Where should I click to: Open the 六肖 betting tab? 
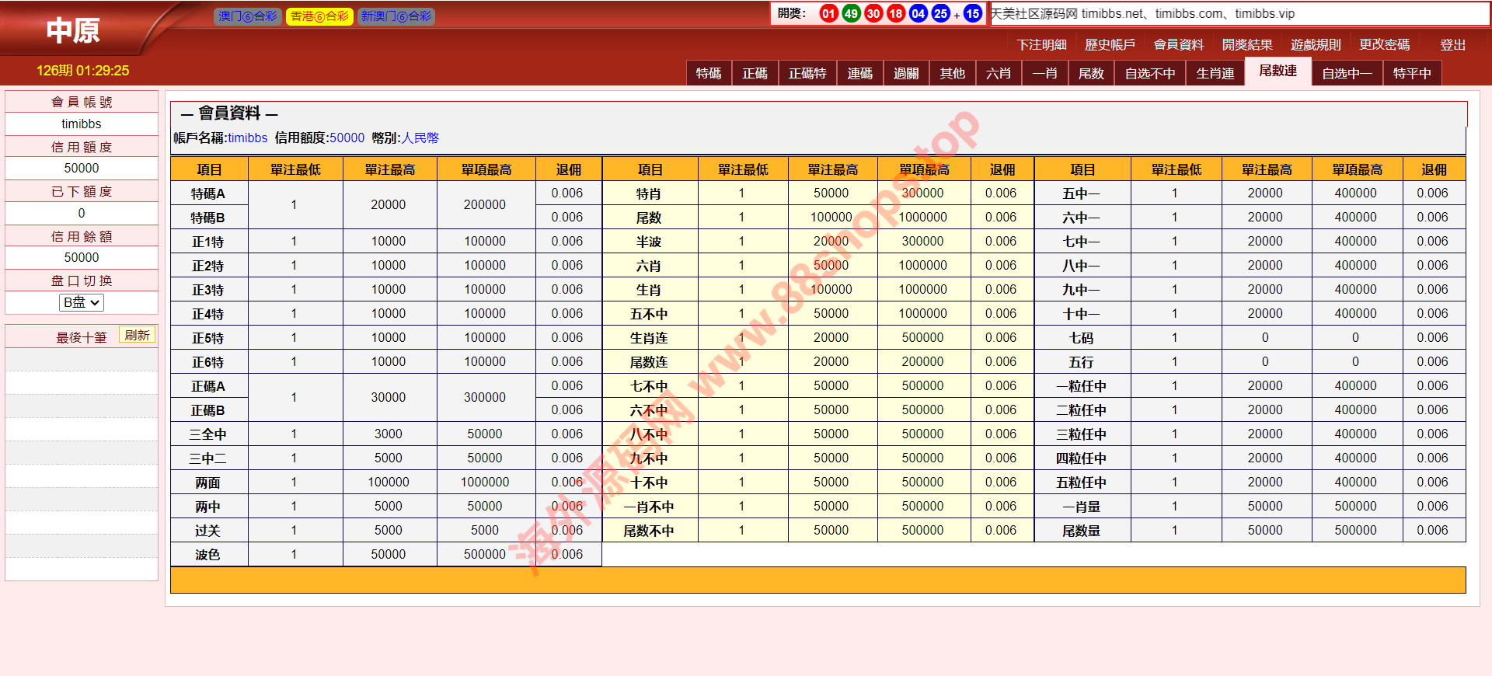click(998, 73)
